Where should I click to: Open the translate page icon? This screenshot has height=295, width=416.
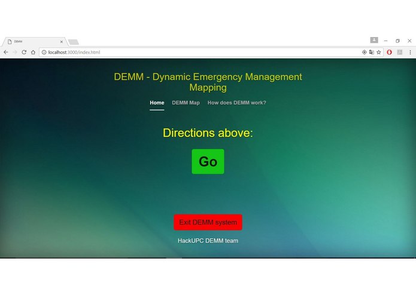point(372,52)
